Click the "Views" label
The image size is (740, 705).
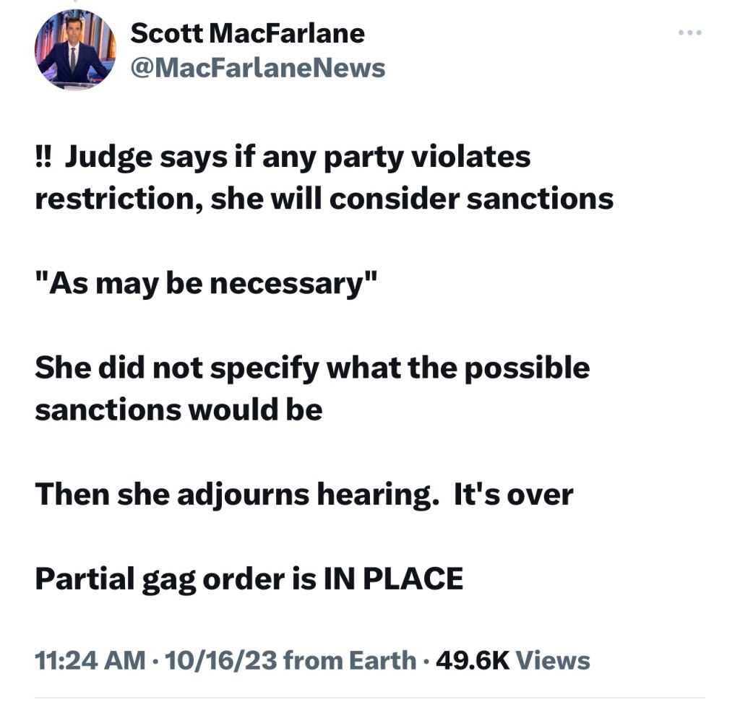click(554, 660)
